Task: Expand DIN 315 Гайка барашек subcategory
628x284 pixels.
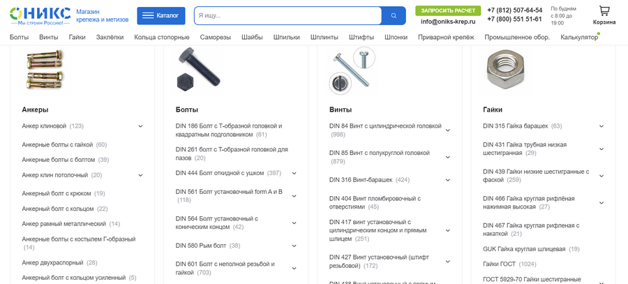Action: coord(601,126)
